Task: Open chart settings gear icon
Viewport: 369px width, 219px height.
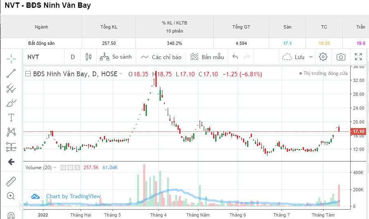Action: coord(323,57)
